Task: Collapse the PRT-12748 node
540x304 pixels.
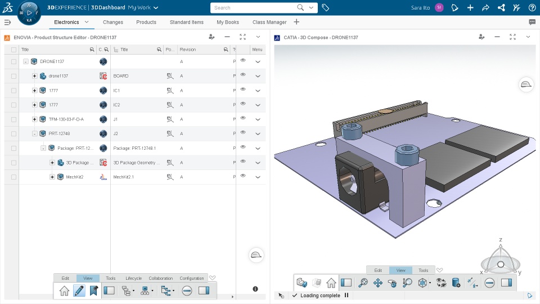Action: tap(34, 134)
